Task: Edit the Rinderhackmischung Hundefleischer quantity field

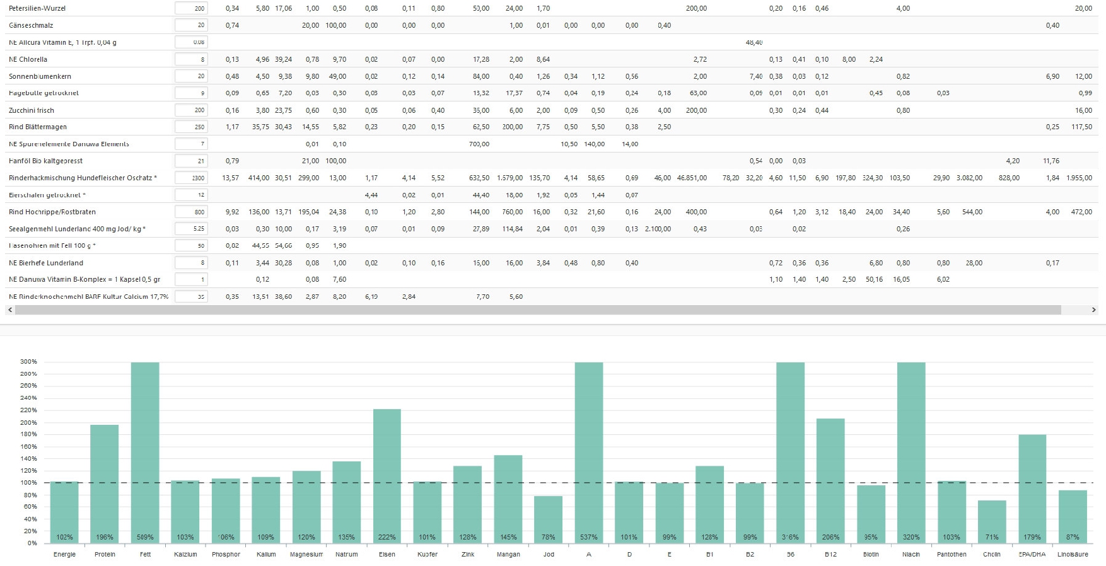Action: tap(191, 178)
